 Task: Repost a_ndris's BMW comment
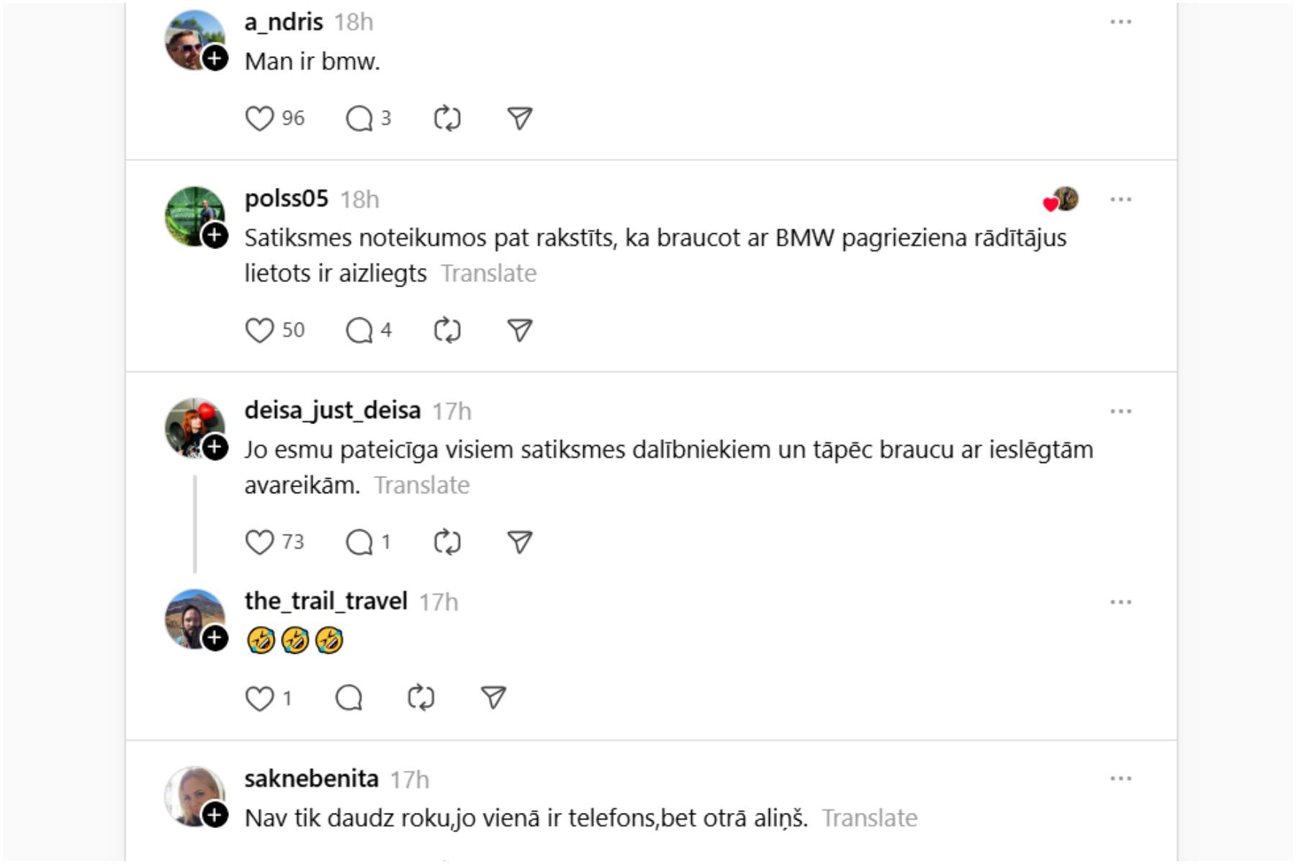[447, 118]
